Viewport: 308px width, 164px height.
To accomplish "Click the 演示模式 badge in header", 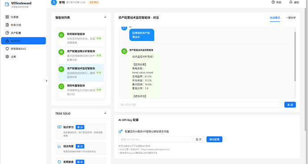I will click(x=94, y=2).
